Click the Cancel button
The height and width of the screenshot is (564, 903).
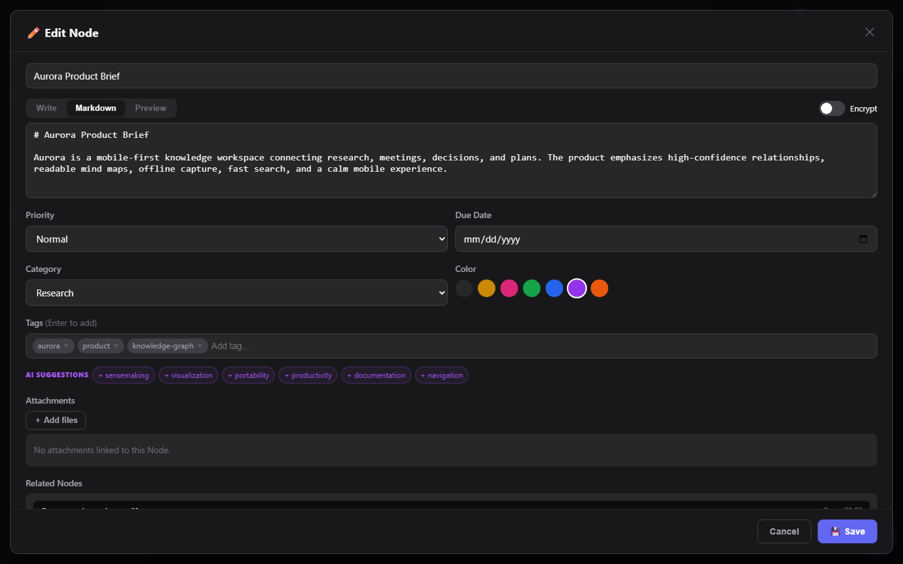coord(784,531)
